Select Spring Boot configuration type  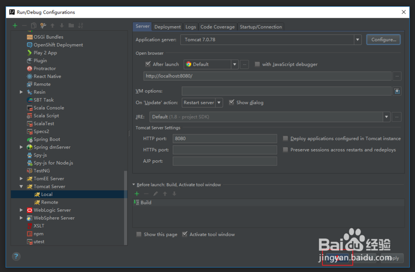tap(44, 139)
